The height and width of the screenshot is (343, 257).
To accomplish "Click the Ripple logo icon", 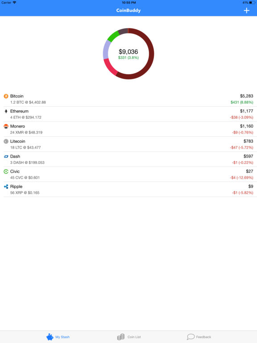I will (x=6, y=187).
